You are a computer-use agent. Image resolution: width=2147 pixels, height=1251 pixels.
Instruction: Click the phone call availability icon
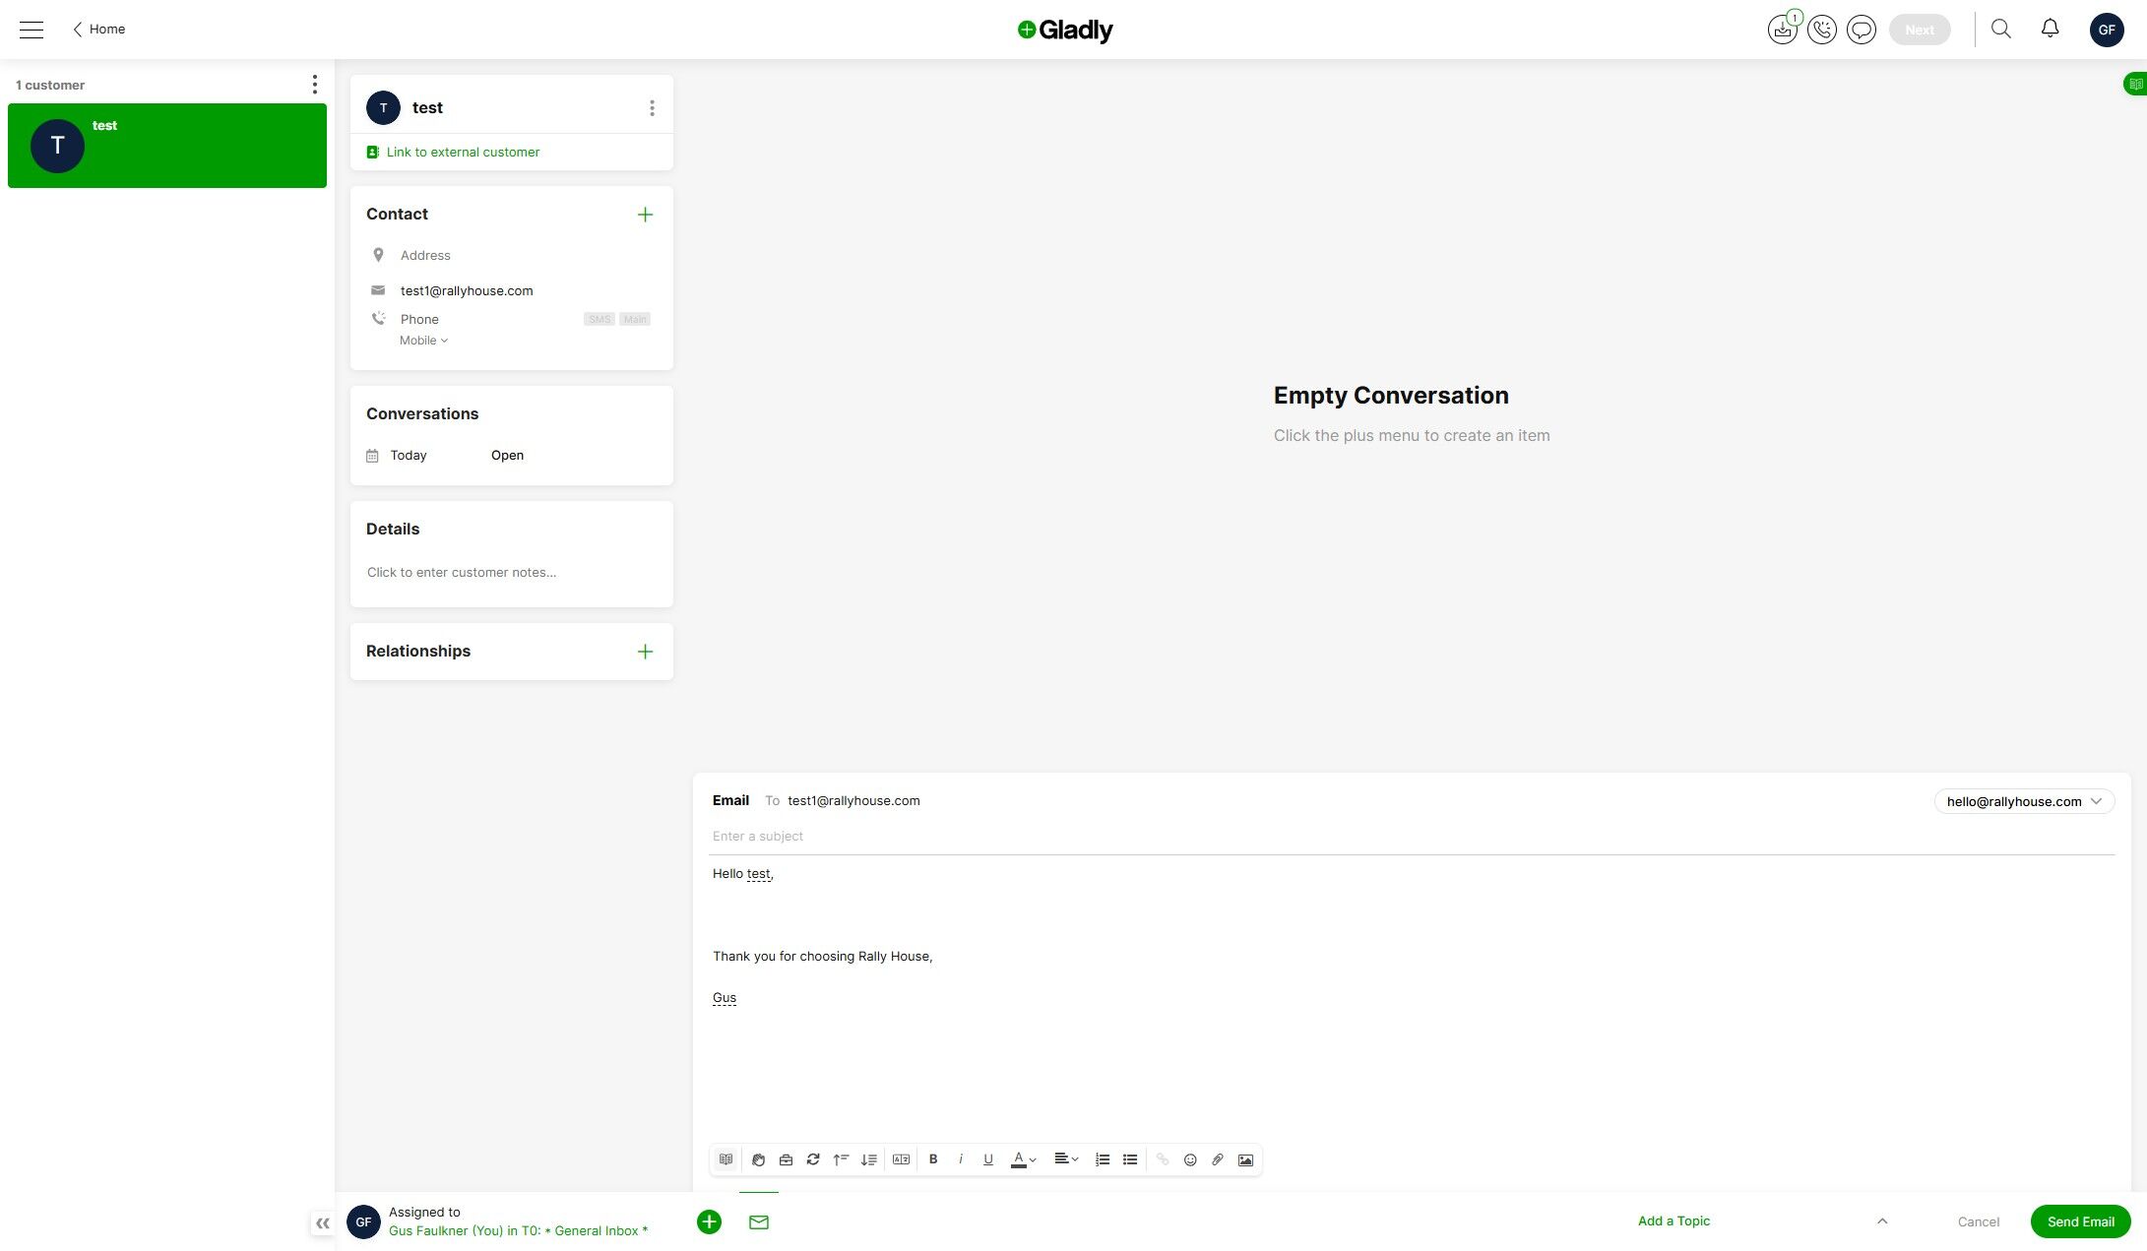(x=1822, y=30)
